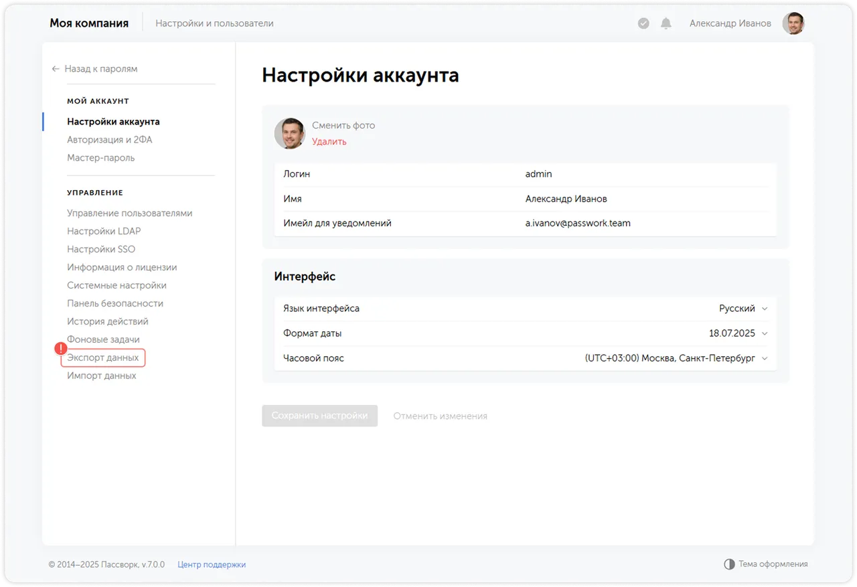This screenshot has height=587, width=857.
Task: Click the Русский language value
Action: point(737,309)
